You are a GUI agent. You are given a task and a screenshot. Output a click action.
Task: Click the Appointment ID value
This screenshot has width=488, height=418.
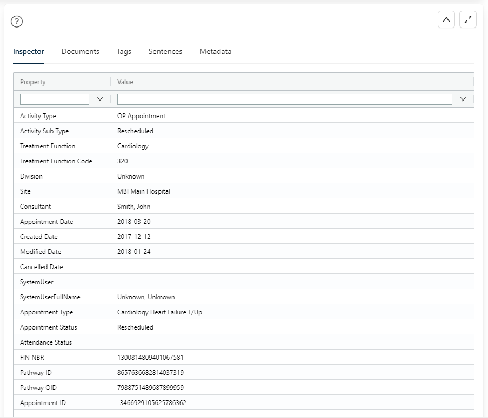[x=151, y=403]
